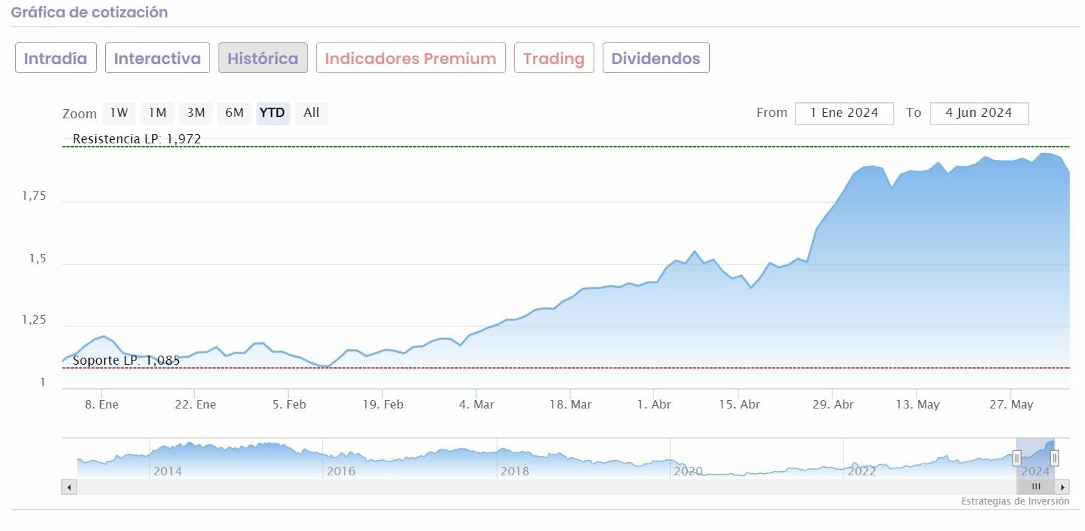Open the Estrategias de Inversión credit link

(x=1015, y=501)
